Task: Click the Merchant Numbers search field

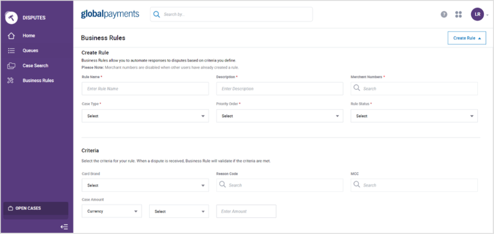Action: [x=414, y=89]
